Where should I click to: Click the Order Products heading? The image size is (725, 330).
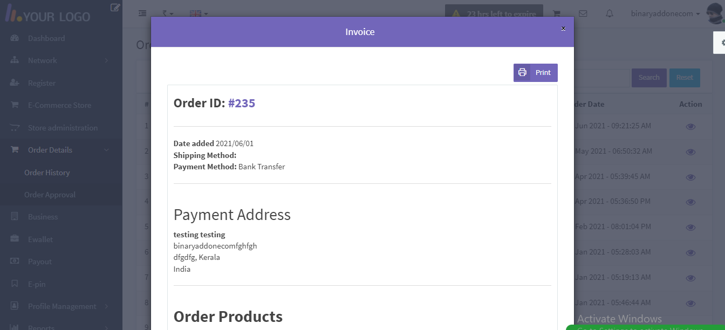(x=228, y=317)
